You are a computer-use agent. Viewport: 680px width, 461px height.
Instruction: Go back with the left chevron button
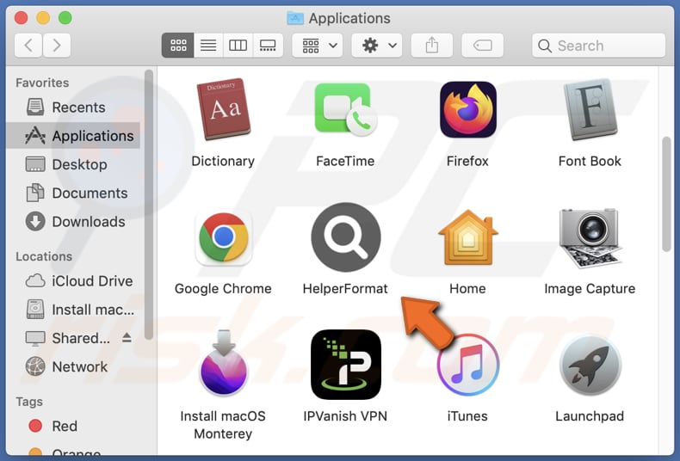28,45
